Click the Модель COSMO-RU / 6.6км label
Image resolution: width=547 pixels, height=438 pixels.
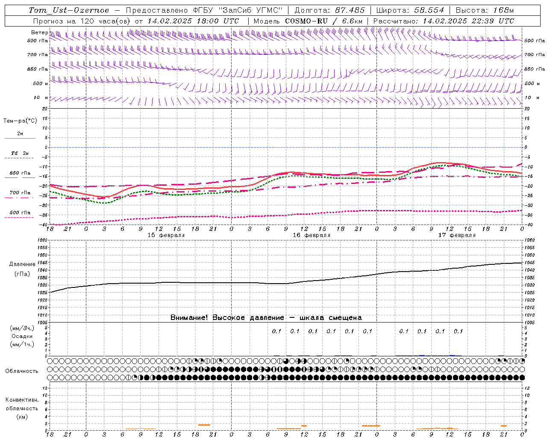click(308, 21)
